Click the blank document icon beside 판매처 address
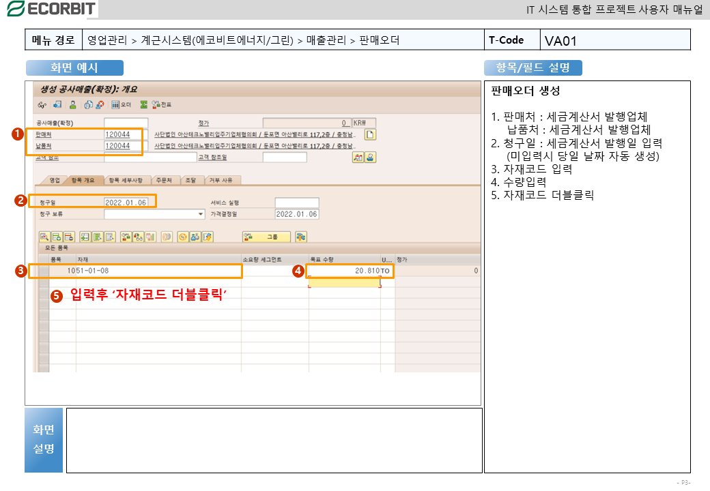The width and height of the screenshot is (710, 491). [370, 135]
